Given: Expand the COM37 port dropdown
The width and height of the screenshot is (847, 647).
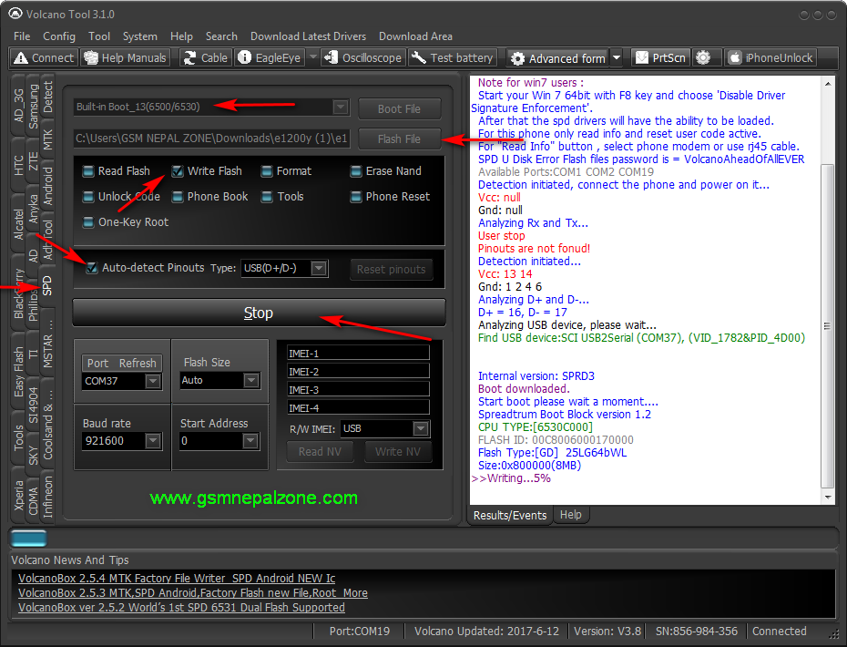Looking at the screenshot, I should coord(153,381).
